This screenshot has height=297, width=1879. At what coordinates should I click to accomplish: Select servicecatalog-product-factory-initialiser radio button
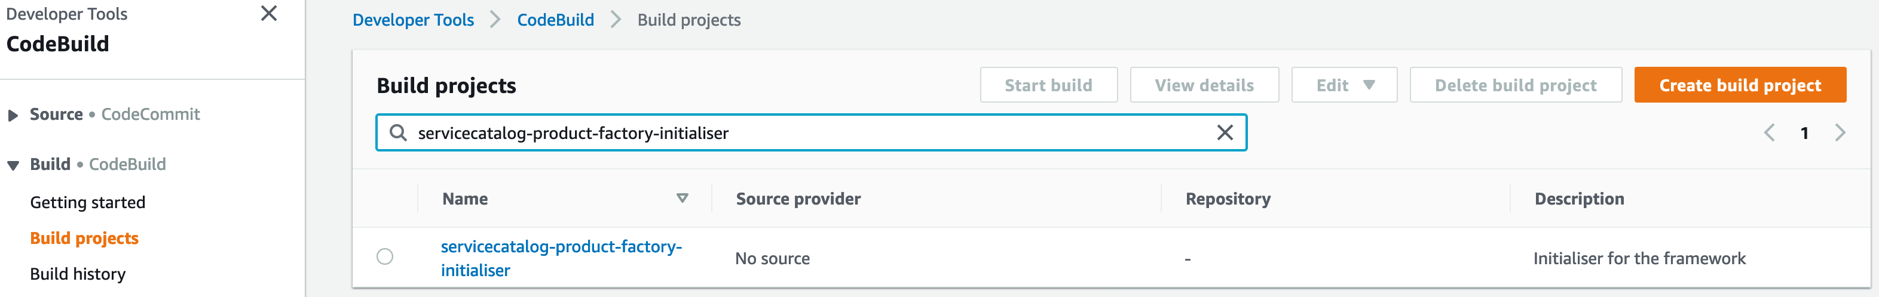384,256
